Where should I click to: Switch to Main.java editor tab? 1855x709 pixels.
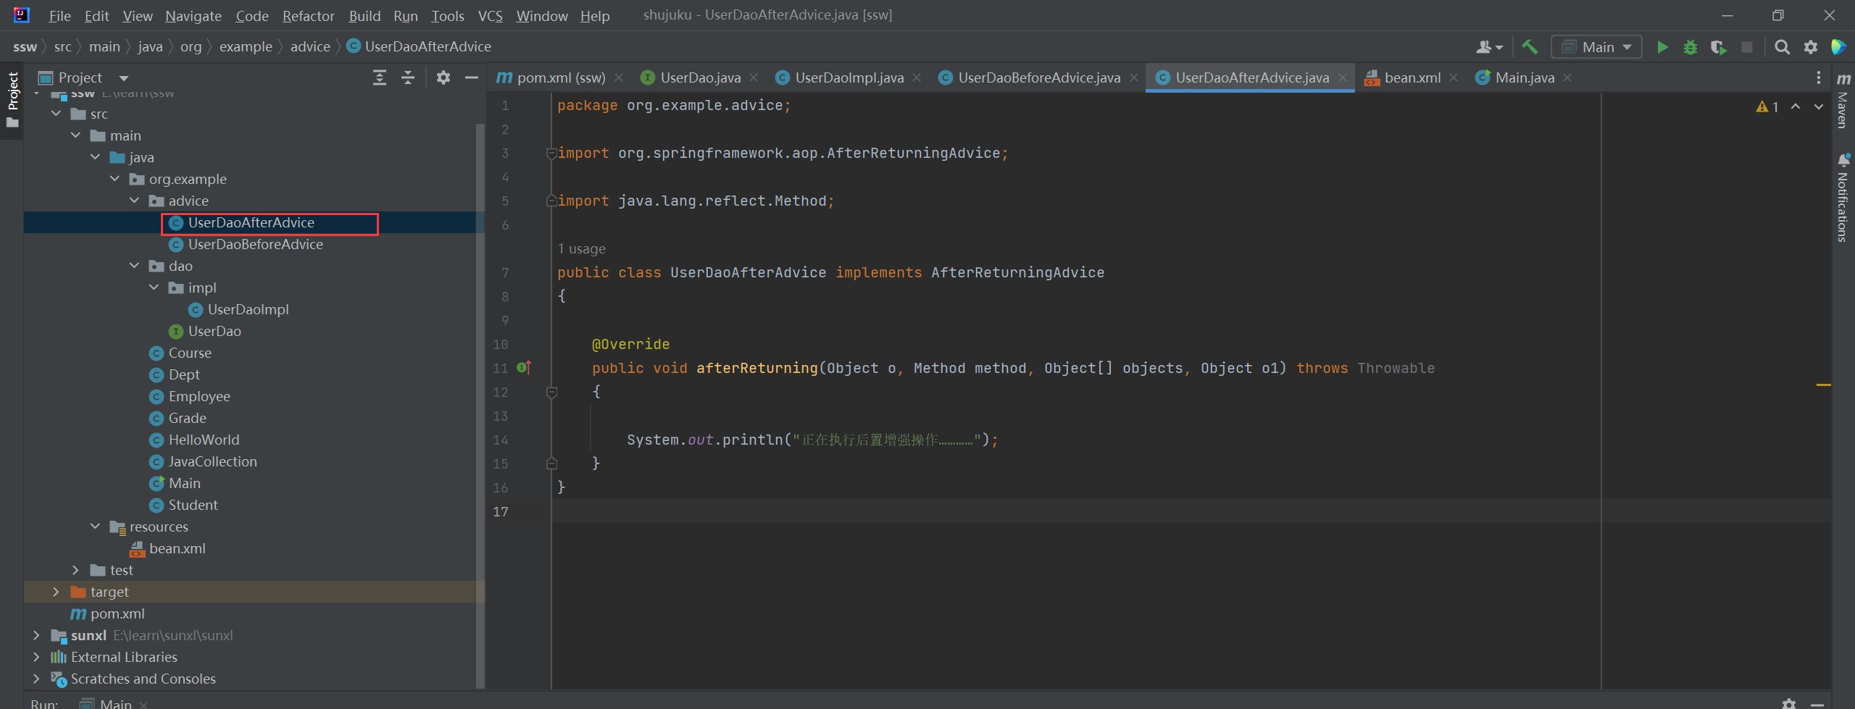click(x=1525, y=77)
